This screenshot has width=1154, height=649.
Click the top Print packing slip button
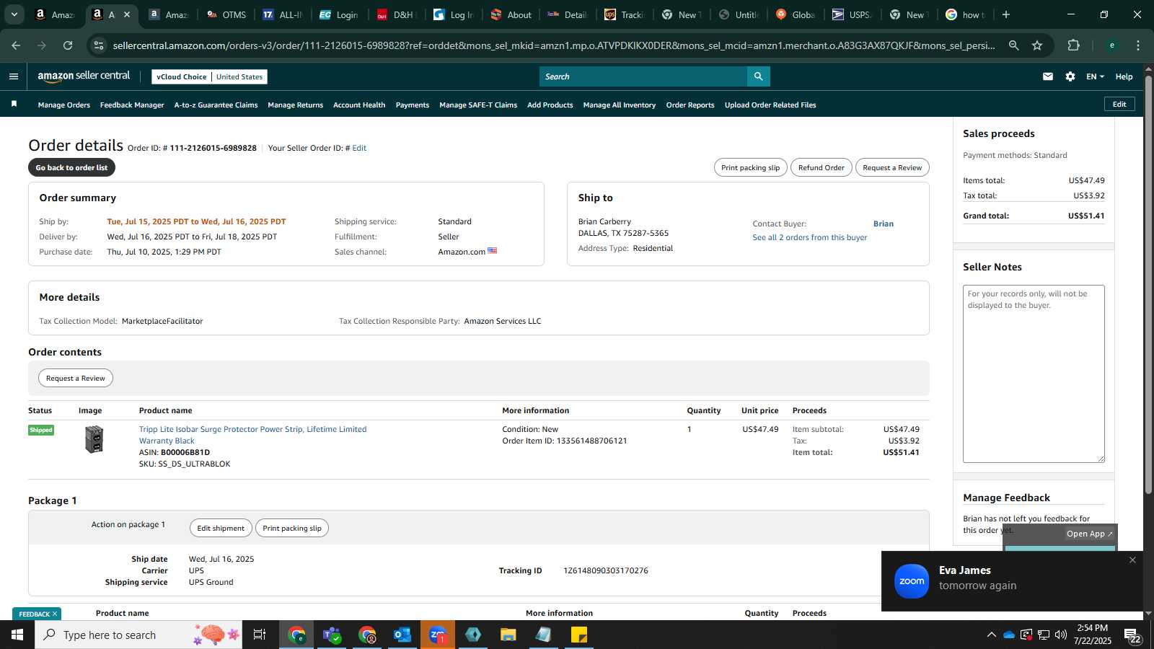point(750,167)
